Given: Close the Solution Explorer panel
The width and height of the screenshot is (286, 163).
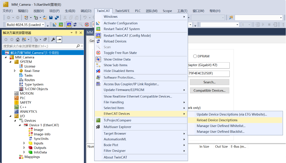Looking at the screenshot, I should pos(81,33).
